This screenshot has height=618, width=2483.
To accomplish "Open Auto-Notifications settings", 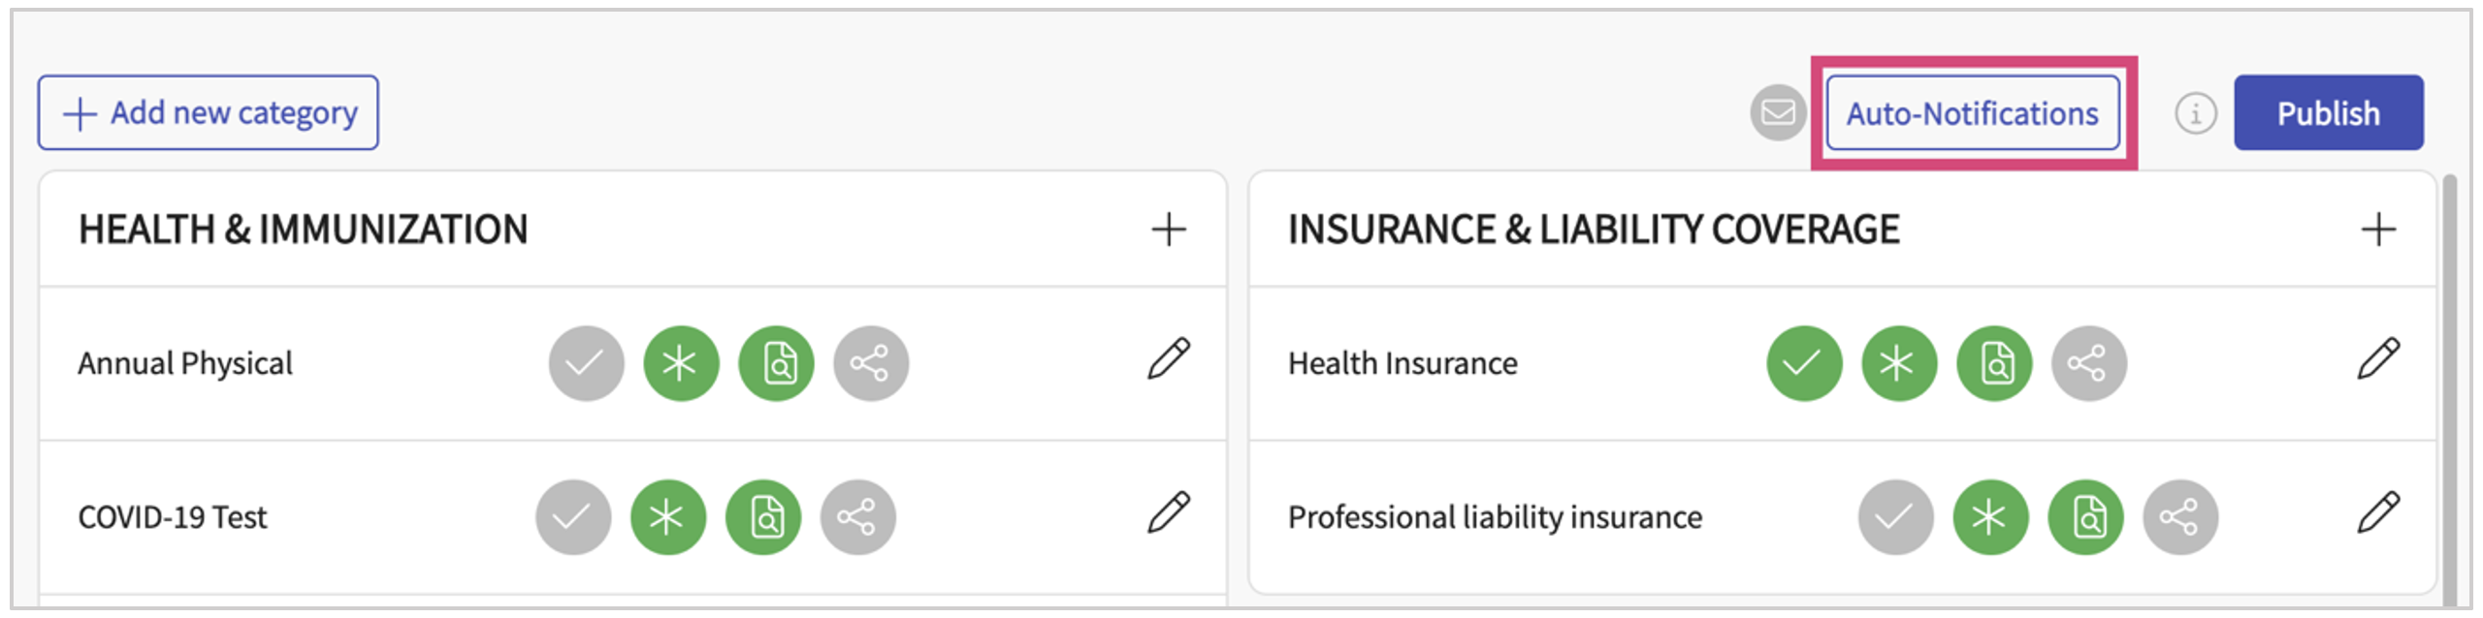I will [1973, 113].
